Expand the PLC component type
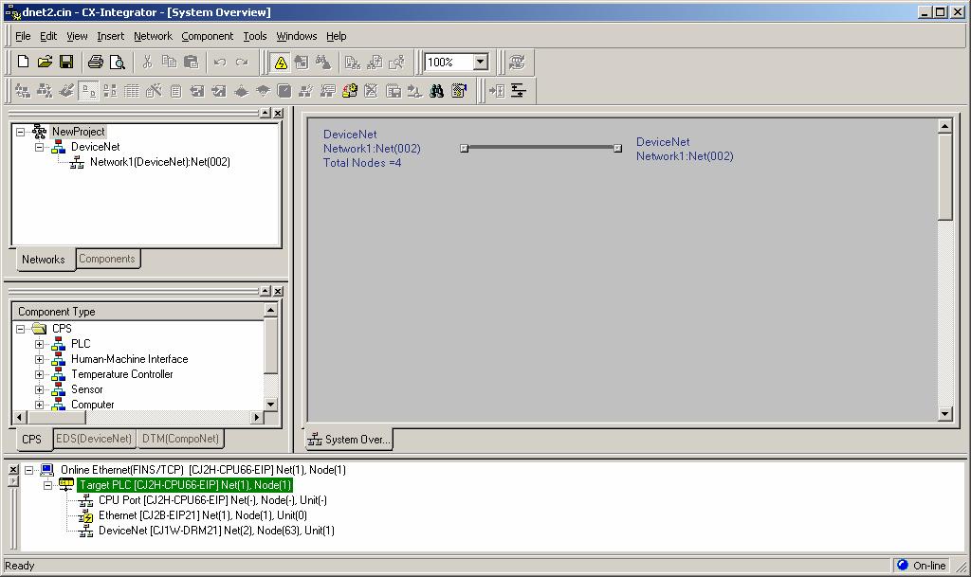Image resolution: width=971 pixels, height=577 pixels. pos(39,344)
